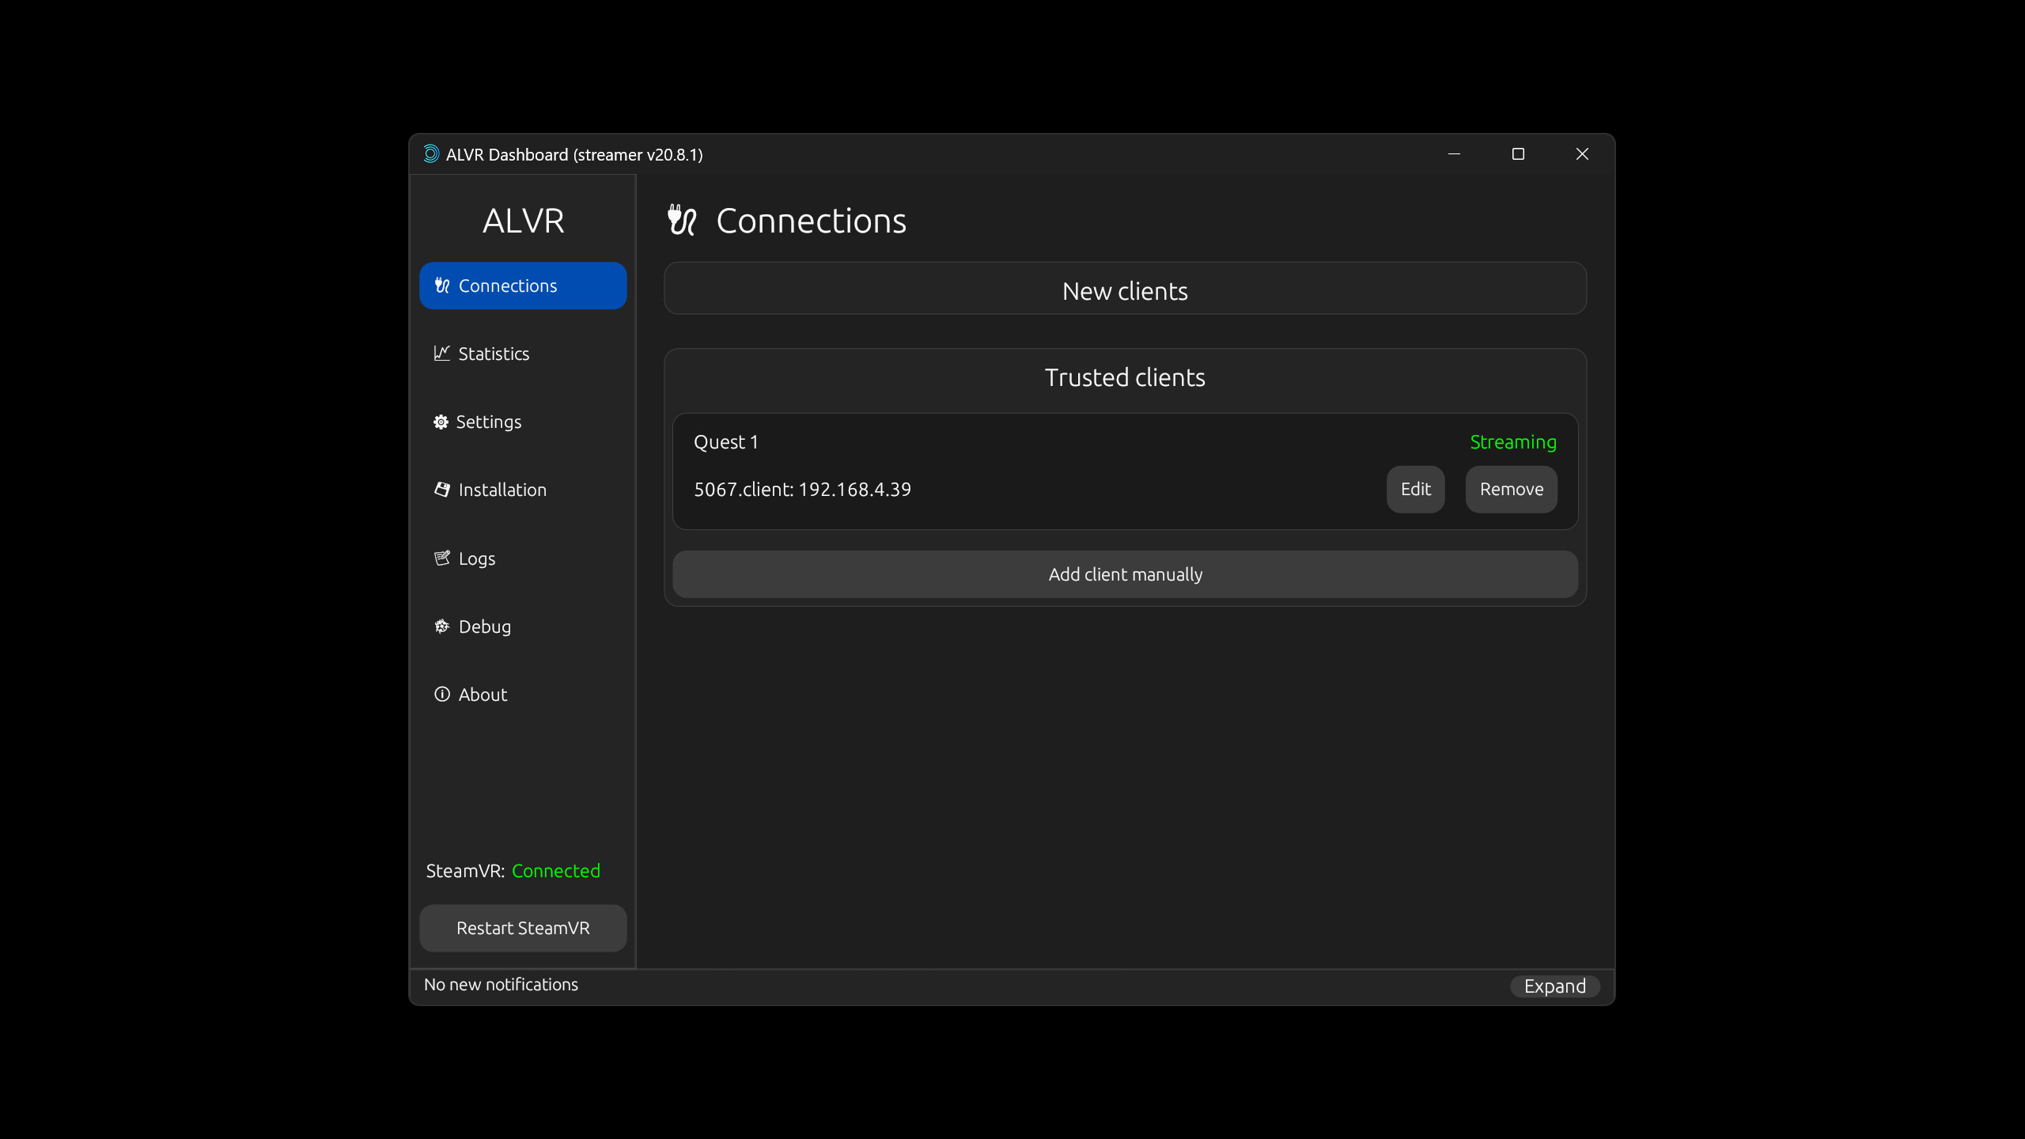Click Restart SteamVR

click(522, 928)
